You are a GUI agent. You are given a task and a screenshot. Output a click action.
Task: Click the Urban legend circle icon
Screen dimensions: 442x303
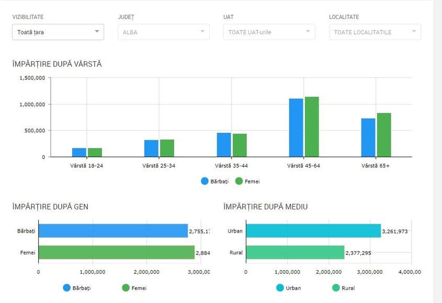coord(280,288)
